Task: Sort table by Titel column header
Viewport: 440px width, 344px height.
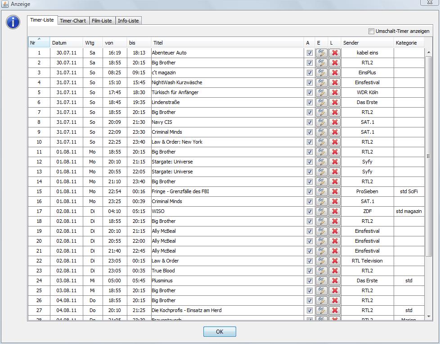Action: (227, 43)
